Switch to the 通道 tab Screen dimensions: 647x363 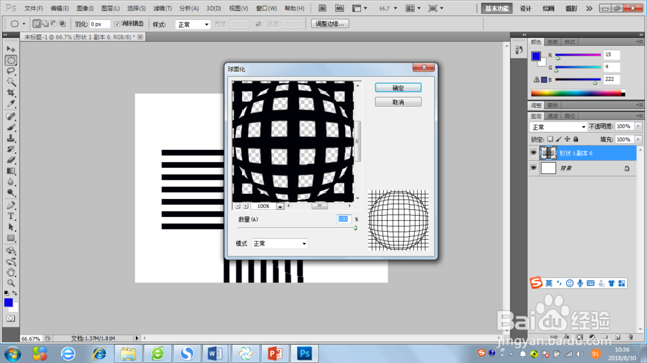pyautogui.click(x=552, y=116)
